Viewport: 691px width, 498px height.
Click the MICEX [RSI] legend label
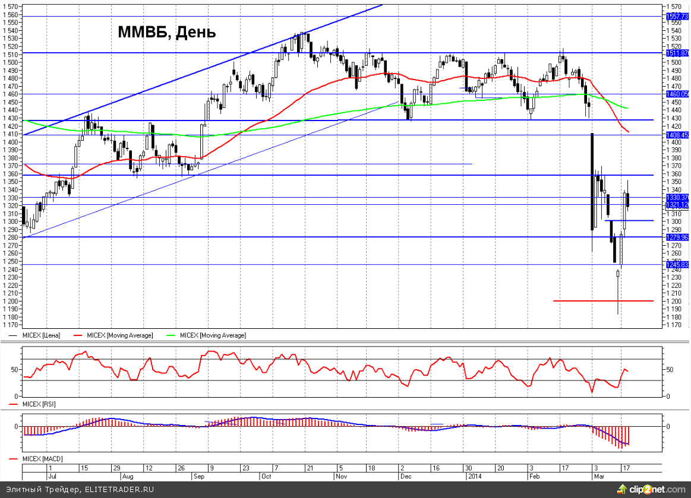[x=39, y=404]
